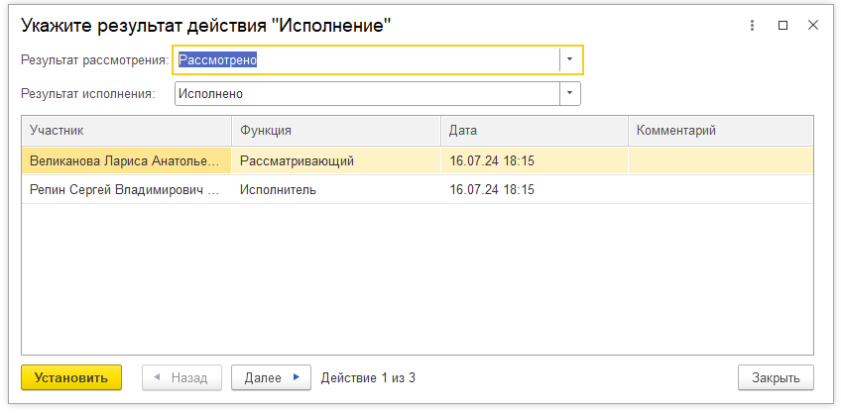Select the Репин Сергей Владимирович row
The width and height of the screenshot is (841, 413).
[126, 189]
